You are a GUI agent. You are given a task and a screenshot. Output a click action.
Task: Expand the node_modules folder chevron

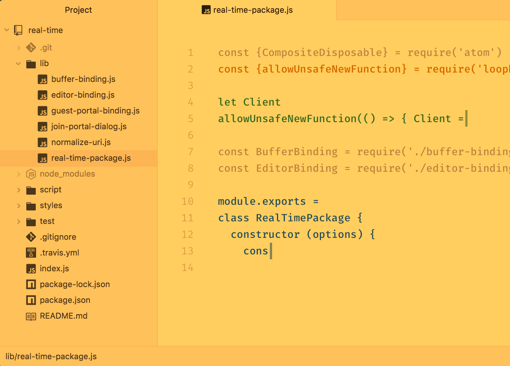click(18, 174)
